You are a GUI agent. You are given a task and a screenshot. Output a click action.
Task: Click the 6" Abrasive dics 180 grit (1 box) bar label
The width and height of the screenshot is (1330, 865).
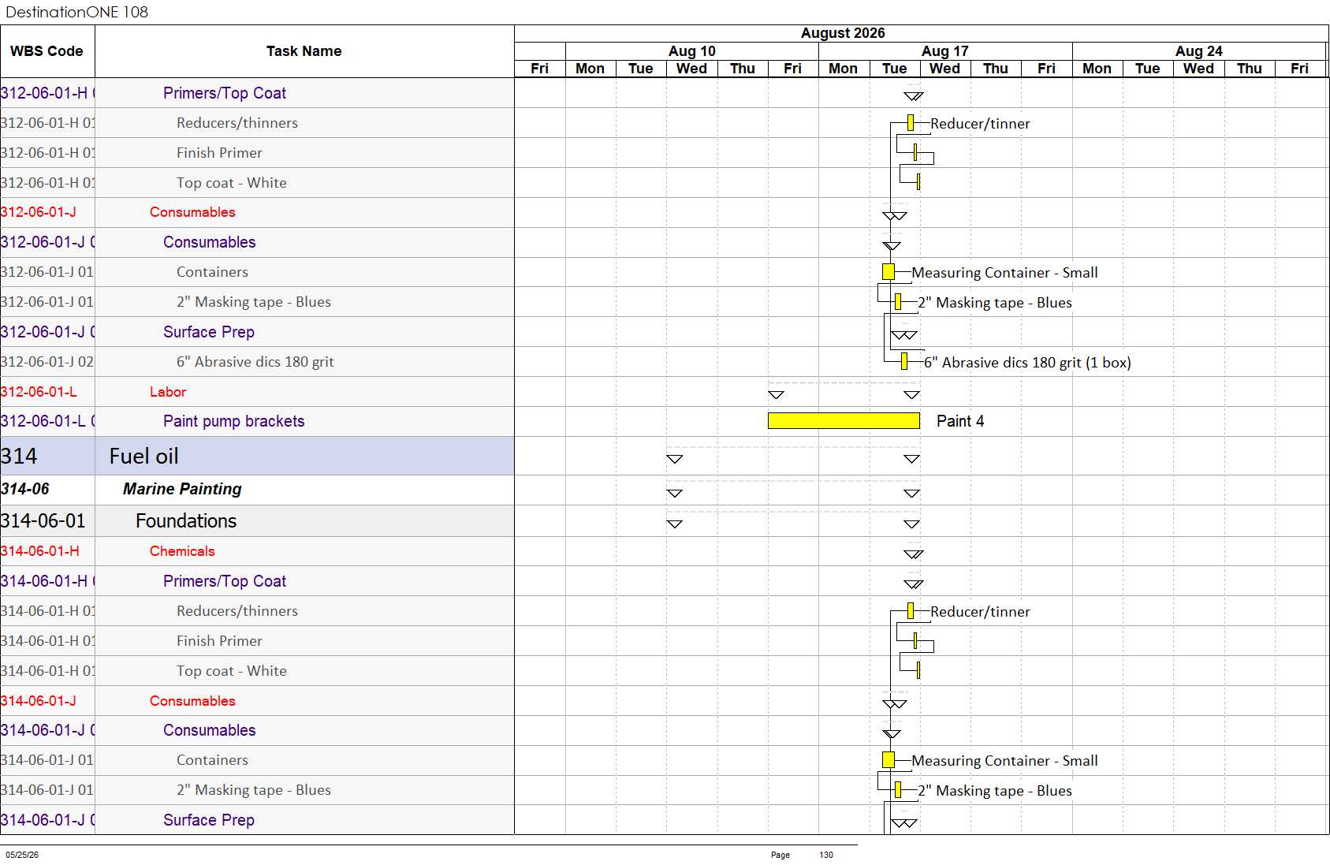pos(1027,363)
